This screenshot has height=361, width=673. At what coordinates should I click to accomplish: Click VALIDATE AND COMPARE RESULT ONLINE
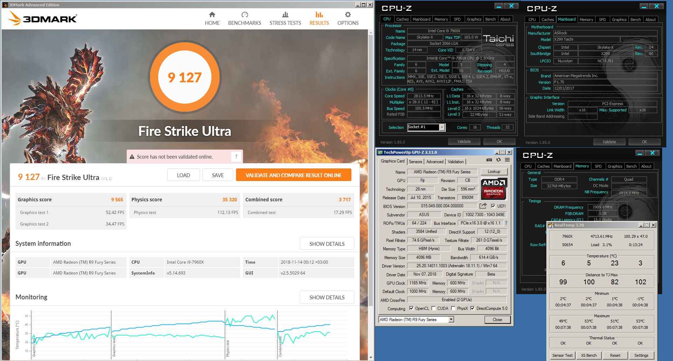click(x=294, y=175)
